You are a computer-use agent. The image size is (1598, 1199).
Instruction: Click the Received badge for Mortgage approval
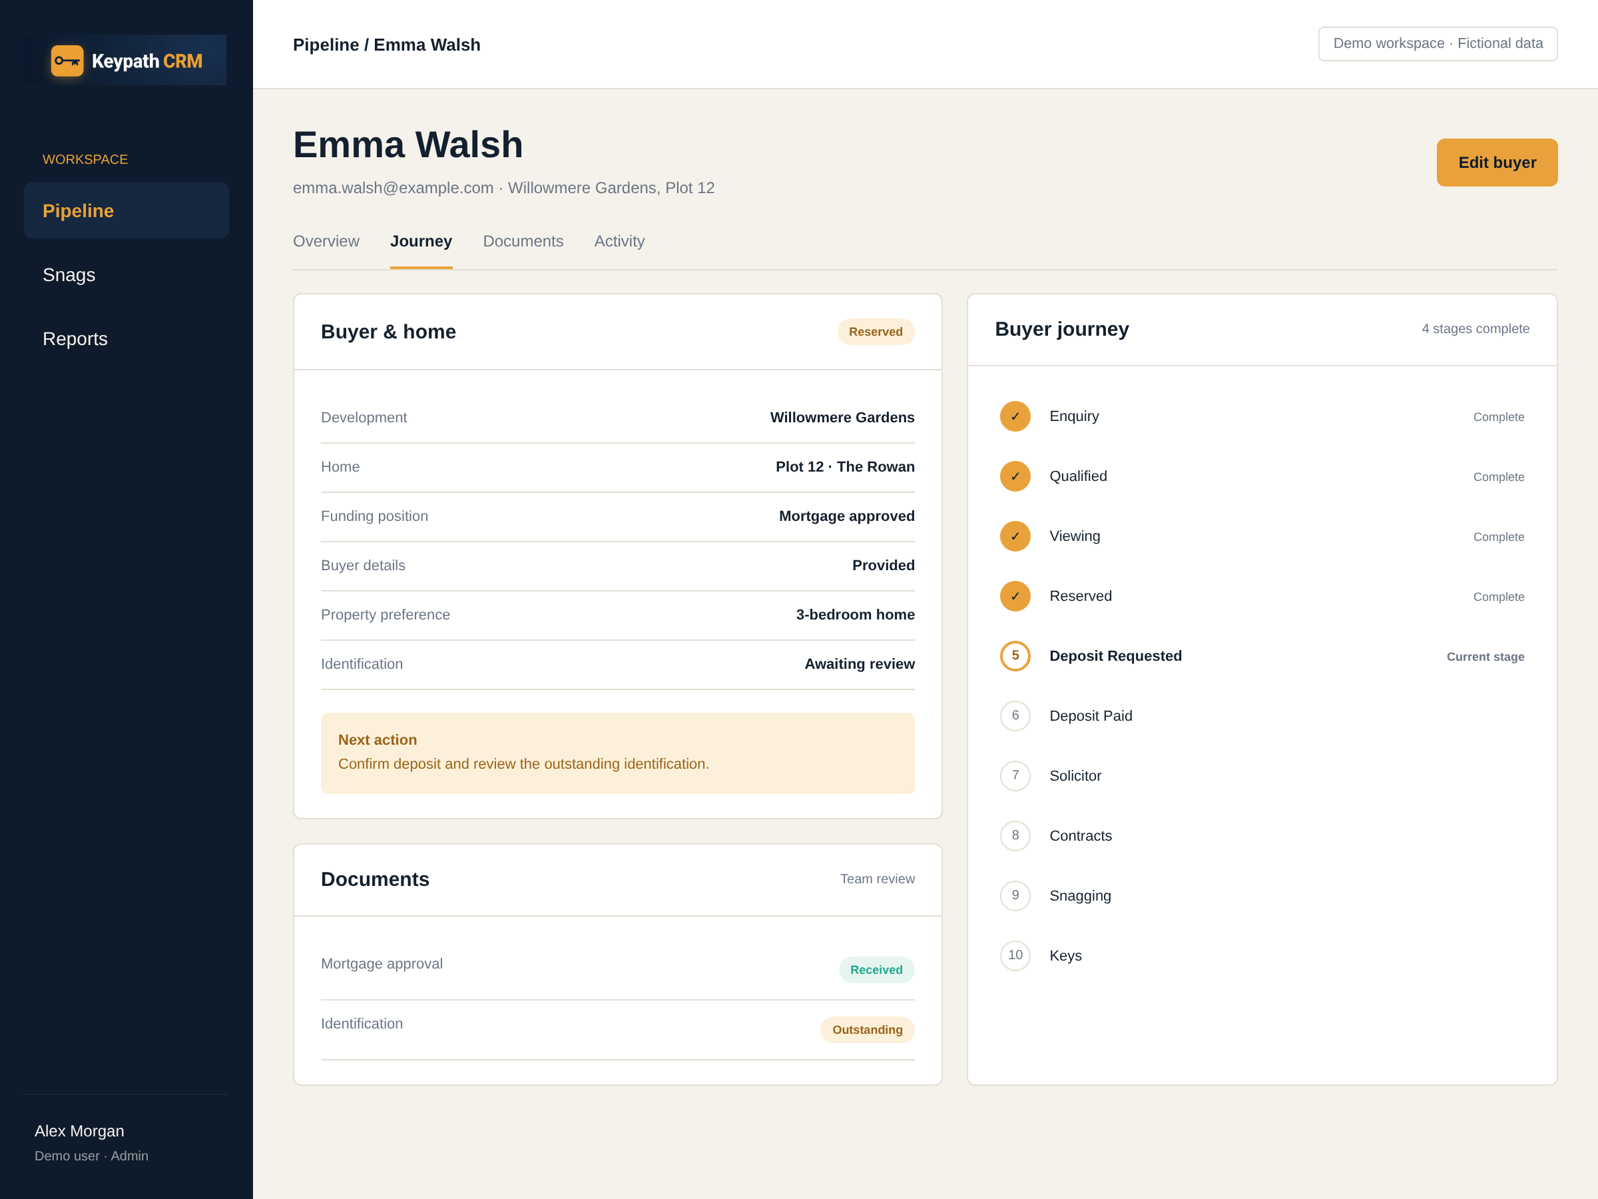click(876, 970)
